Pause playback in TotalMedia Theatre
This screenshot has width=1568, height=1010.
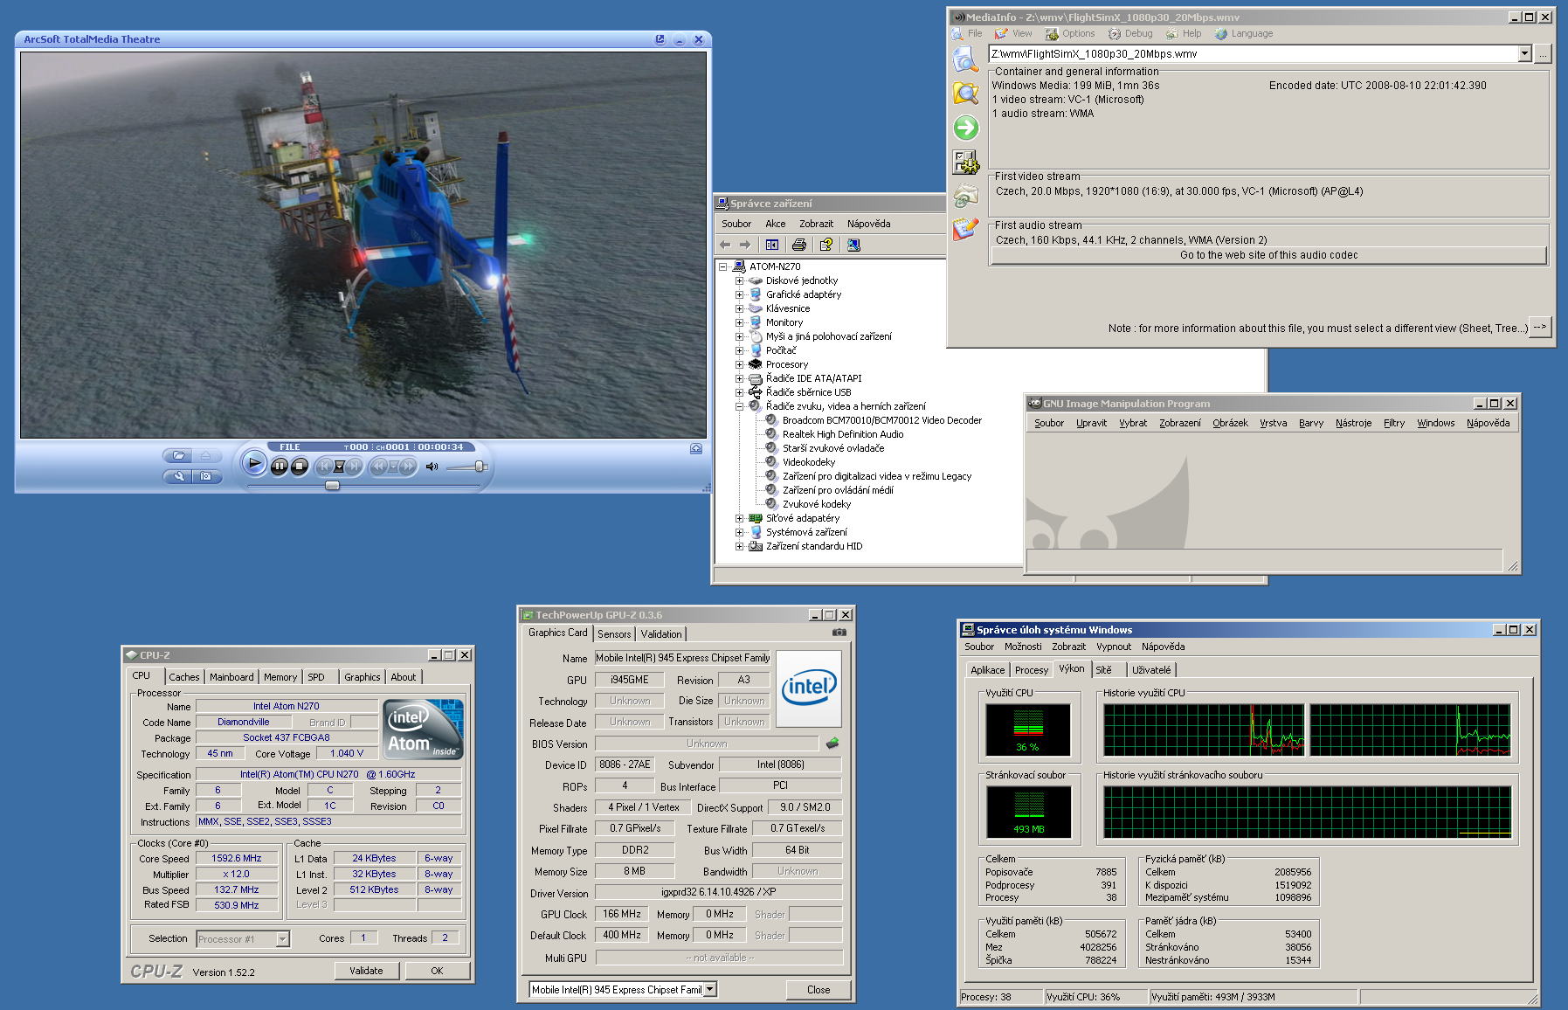(280, 467)
